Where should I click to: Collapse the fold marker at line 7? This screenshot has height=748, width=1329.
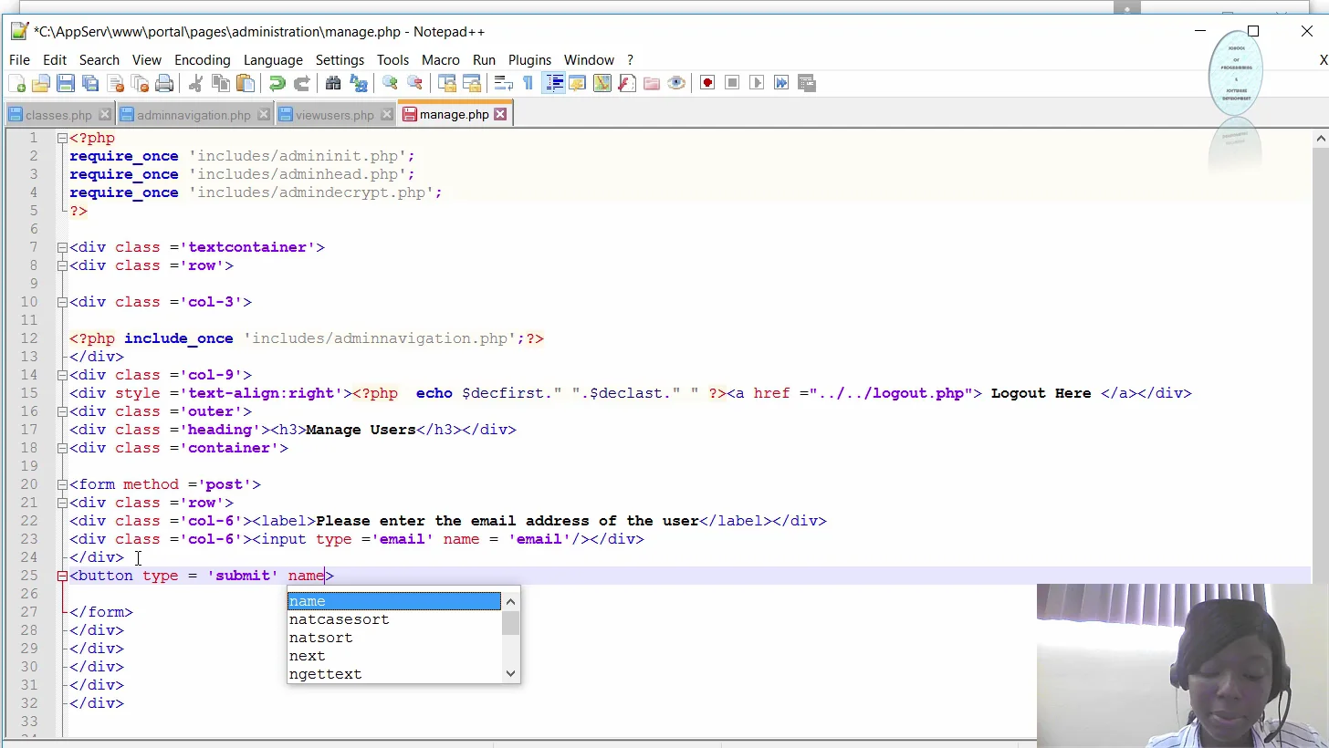tap(62, 247)
